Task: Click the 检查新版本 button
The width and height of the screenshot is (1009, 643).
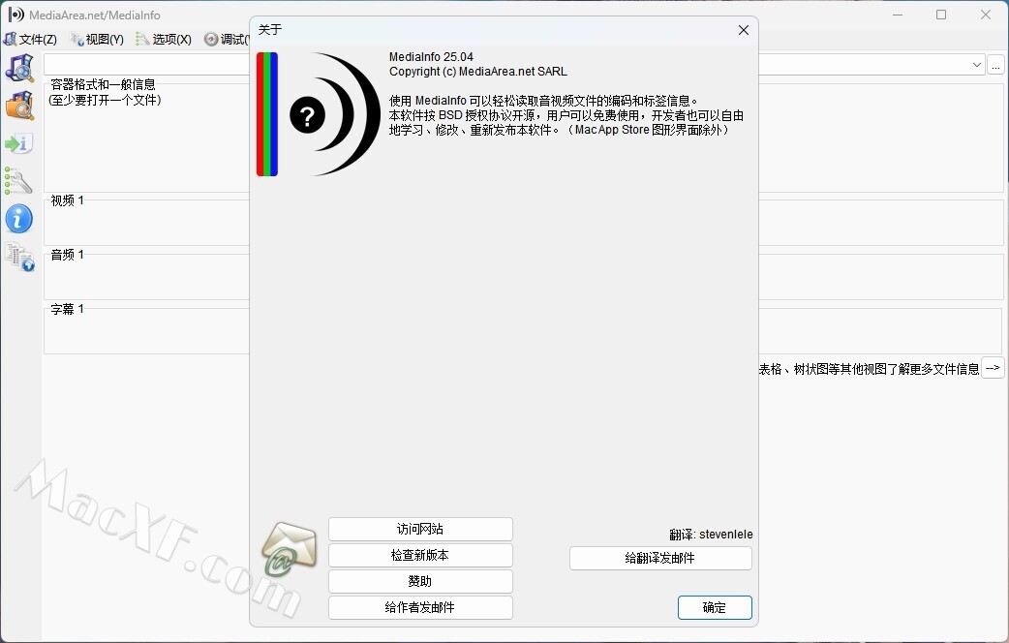Action: pos(420,556)
